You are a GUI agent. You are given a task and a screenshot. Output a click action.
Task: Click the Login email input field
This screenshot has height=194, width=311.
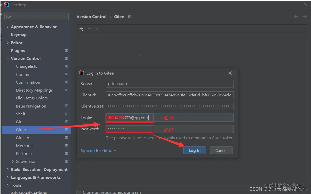coord(170,118)
